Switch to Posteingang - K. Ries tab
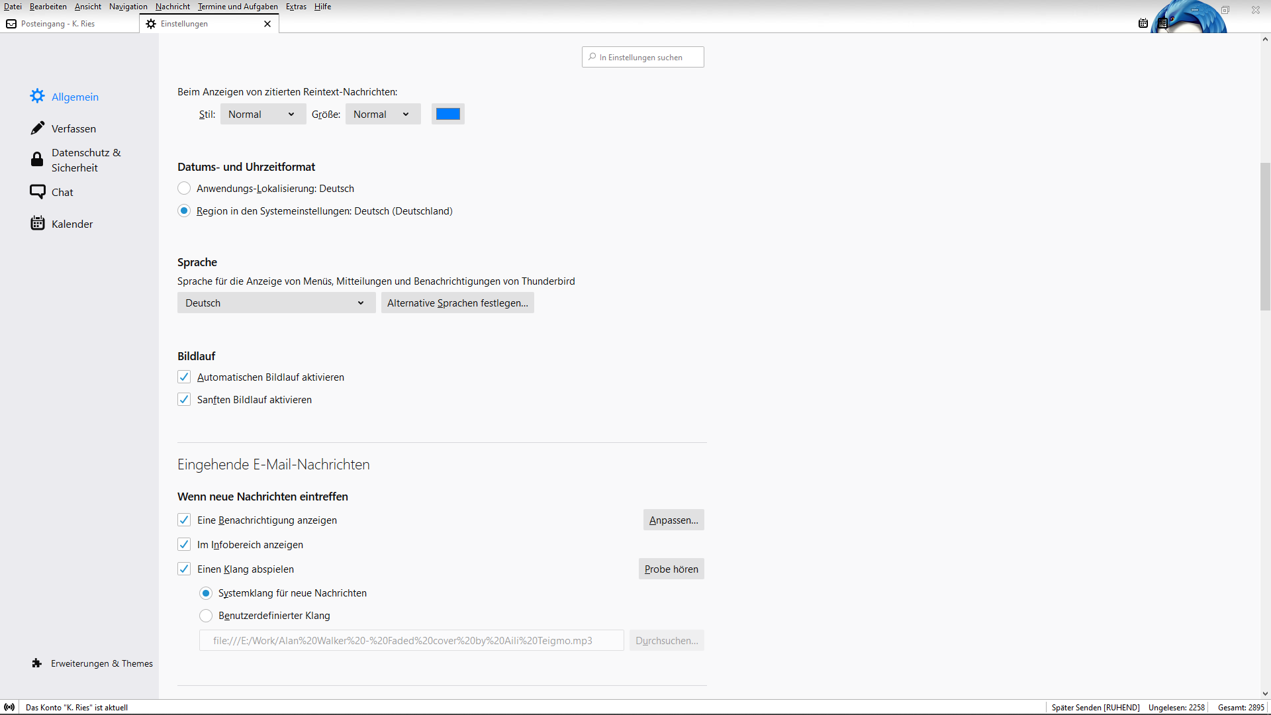Image resolution: width=1271 pixels, height=715 pixels. (x=58, y=24)
